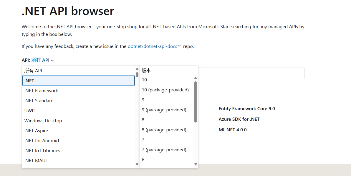Open 'Azure SDK for .NET' quick link
Viewport: 351px width, 176px height.
[239, 119]
